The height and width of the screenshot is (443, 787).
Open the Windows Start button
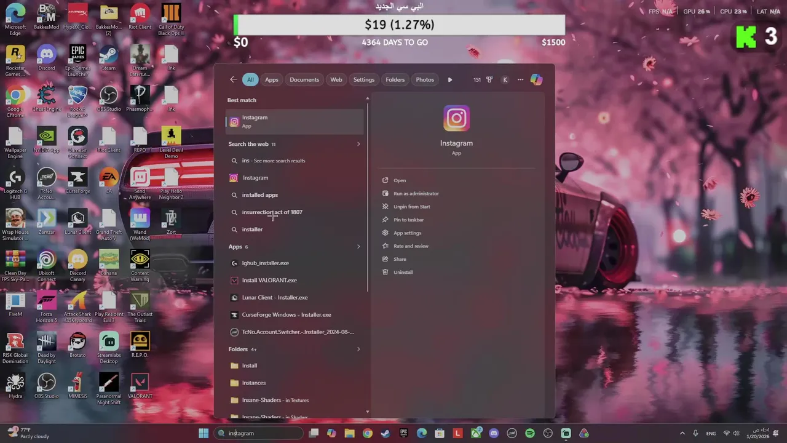204,433
